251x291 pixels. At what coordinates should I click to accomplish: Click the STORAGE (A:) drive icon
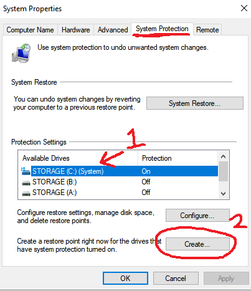click(26, 193)
